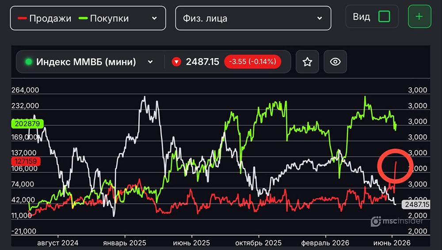
Task: Toggle the Вид view checkbox
Action: (384, 17)
